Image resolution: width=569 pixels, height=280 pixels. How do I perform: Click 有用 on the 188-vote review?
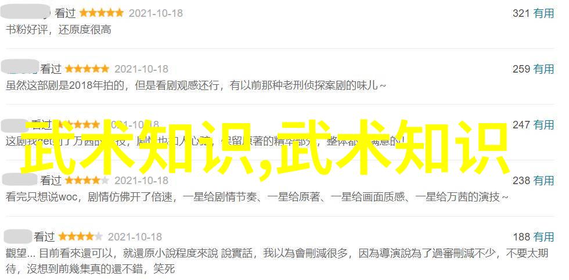pyautogui.click(x=543, y=237)
